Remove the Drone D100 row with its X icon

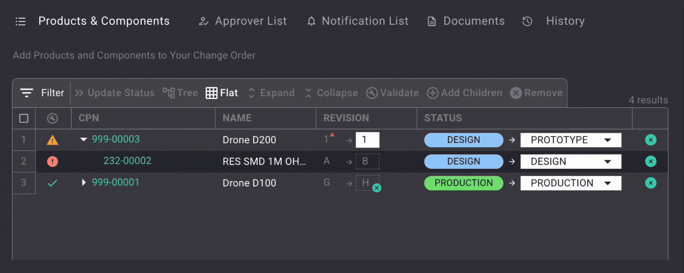(x=650, y=183)
